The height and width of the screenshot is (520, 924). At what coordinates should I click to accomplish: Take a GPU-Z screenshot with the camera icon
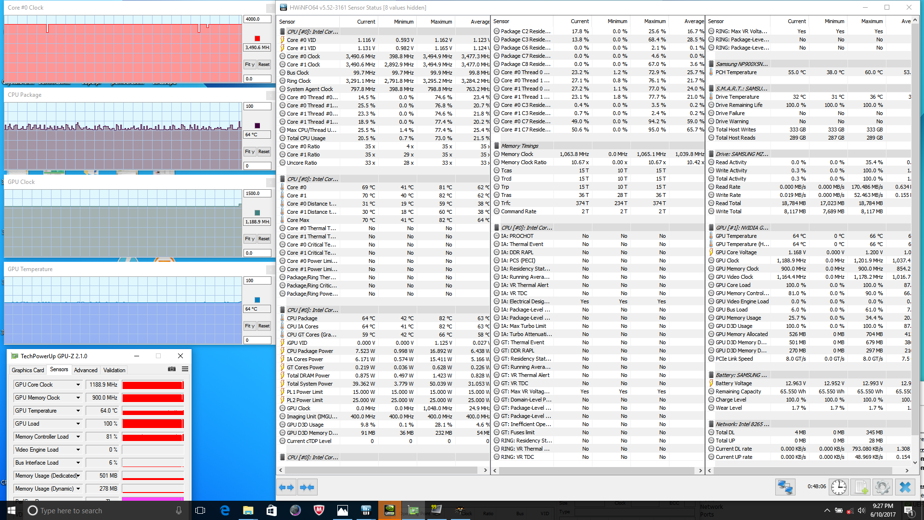point(172,369)
